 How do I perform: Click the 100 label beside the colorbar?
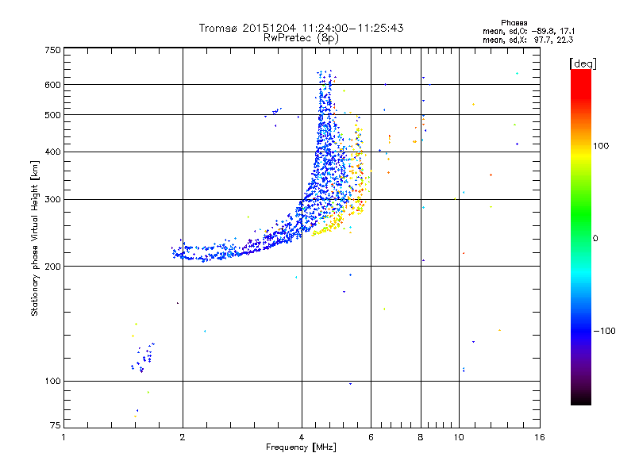click(x=601, y=146)
